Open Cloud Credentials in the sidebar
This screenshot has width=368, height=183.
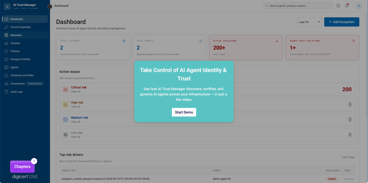pyautogui.click(x=25, y=27)
